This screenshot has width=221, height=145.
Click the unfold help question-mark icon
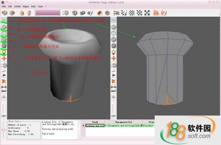(90, 13)
